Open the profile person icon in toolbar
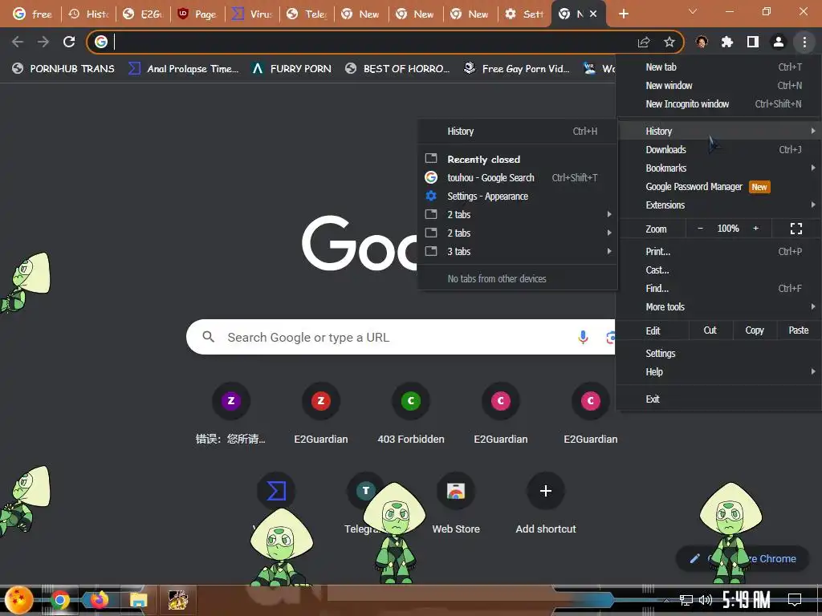The width and height of the screenshot is (822, 616). coord(779,42)
